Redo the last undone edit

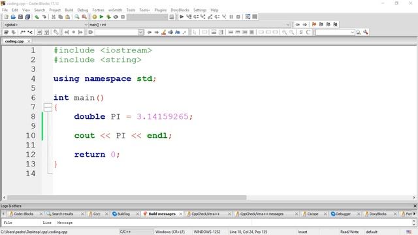[44, 17]
